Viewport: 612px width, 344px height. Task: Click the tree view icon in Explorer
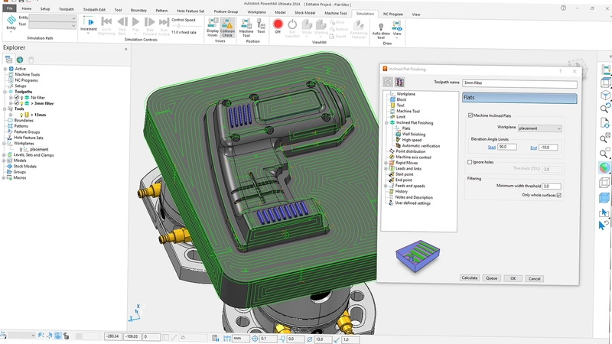coord(8,60)
